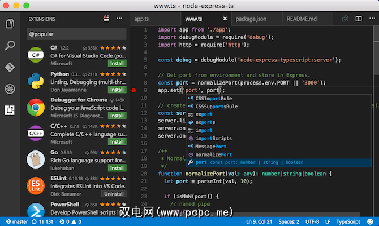
Task: Click the @popular extensions search field
Action: coord(76,34)
